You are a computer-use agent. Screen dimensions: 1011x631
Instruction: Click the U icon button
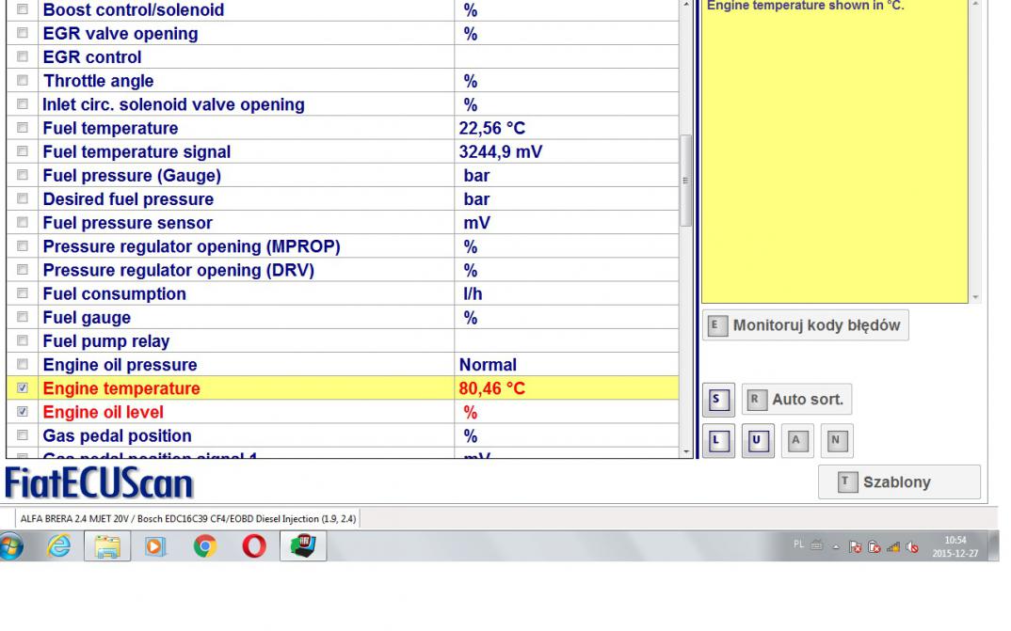(758, 440)
